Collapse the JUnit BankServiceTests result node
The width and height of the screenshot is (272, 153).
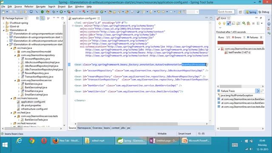pos(219,49)
